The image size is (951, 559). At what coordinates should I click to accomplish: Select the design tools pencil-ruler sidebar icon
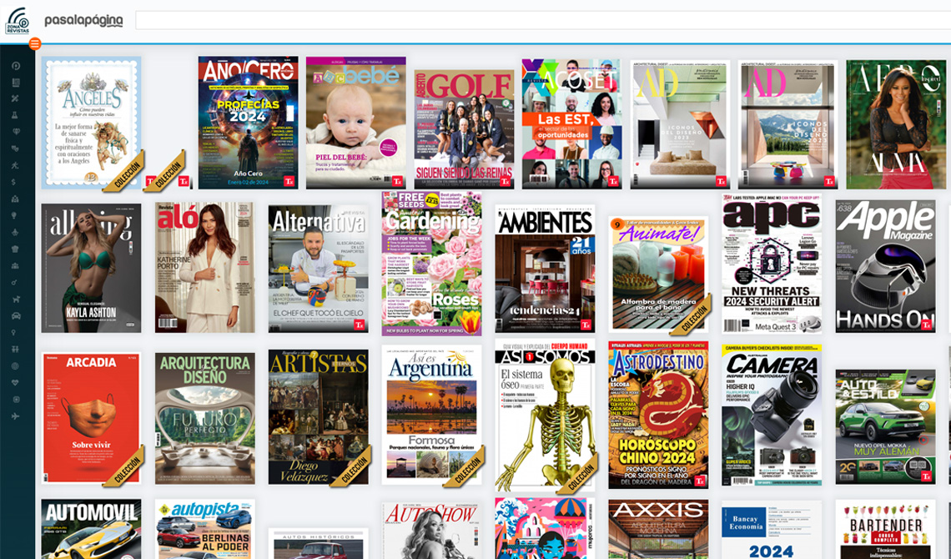pyautogui.click(x=16, y=98)
